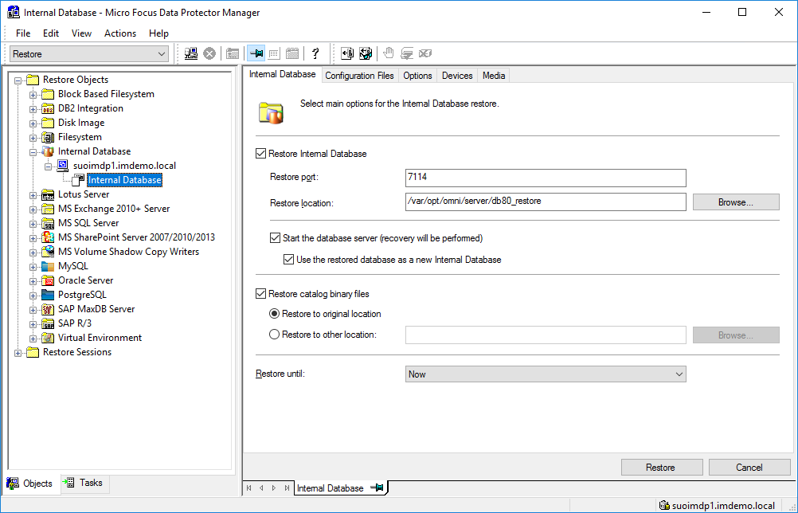Select Restore to other location radio
Image resolution: width=798 pixels, height=513 pixels.
tap(274, 335)
